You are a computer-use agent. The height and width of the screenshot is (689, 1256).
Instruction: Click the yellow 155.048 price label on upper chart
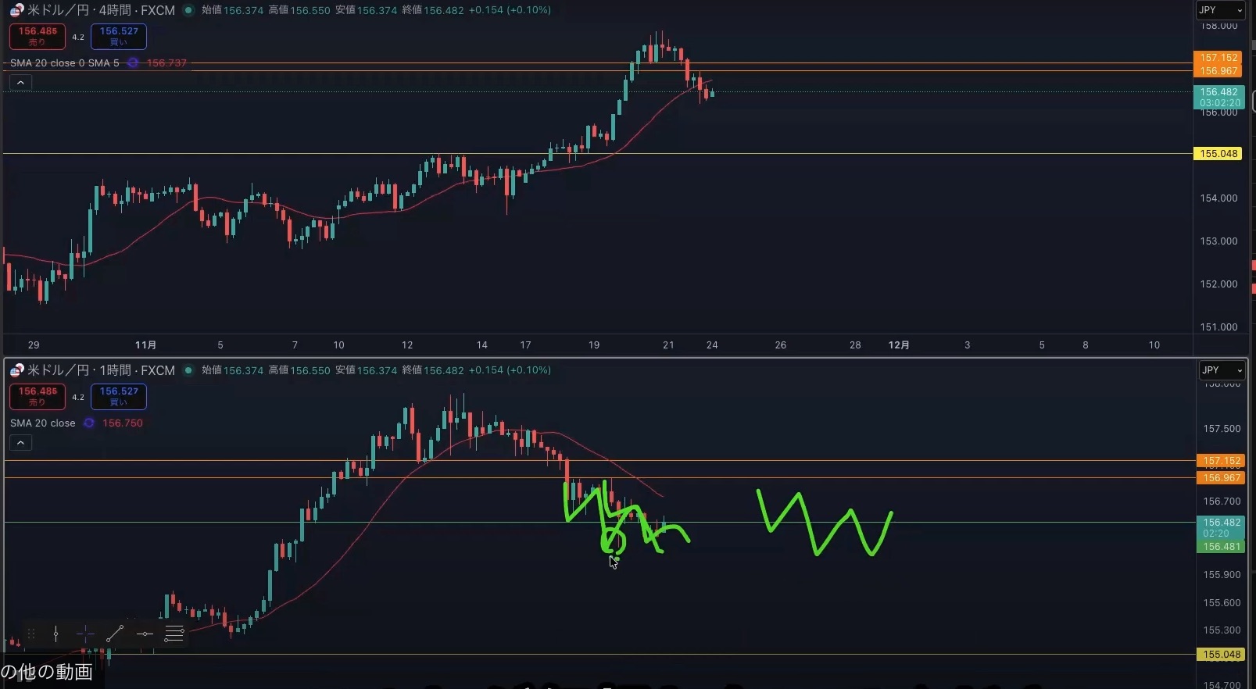pyautogui.click(x=1218, y=154)
